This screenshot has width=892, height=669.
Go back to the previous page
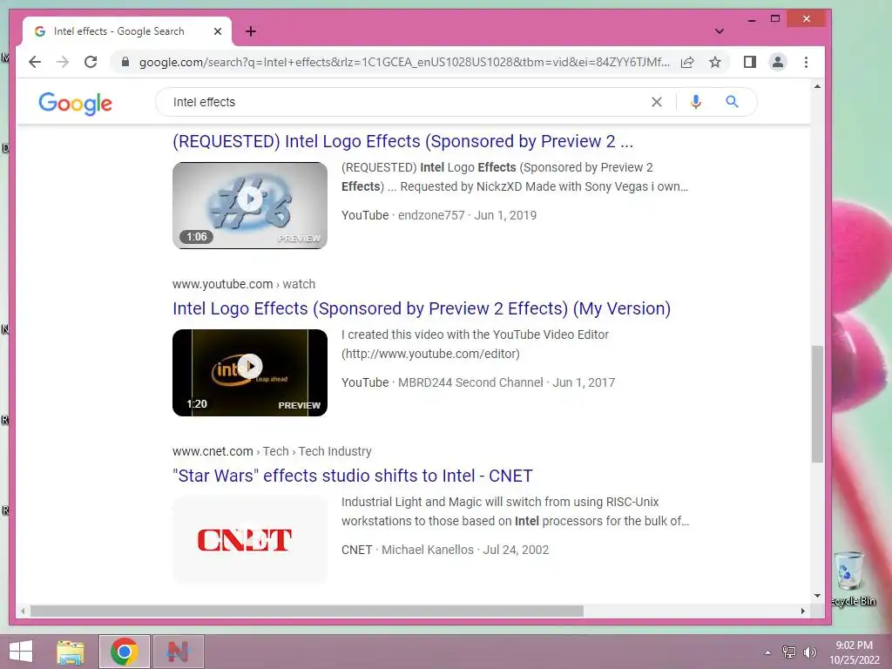pos(35,62)
